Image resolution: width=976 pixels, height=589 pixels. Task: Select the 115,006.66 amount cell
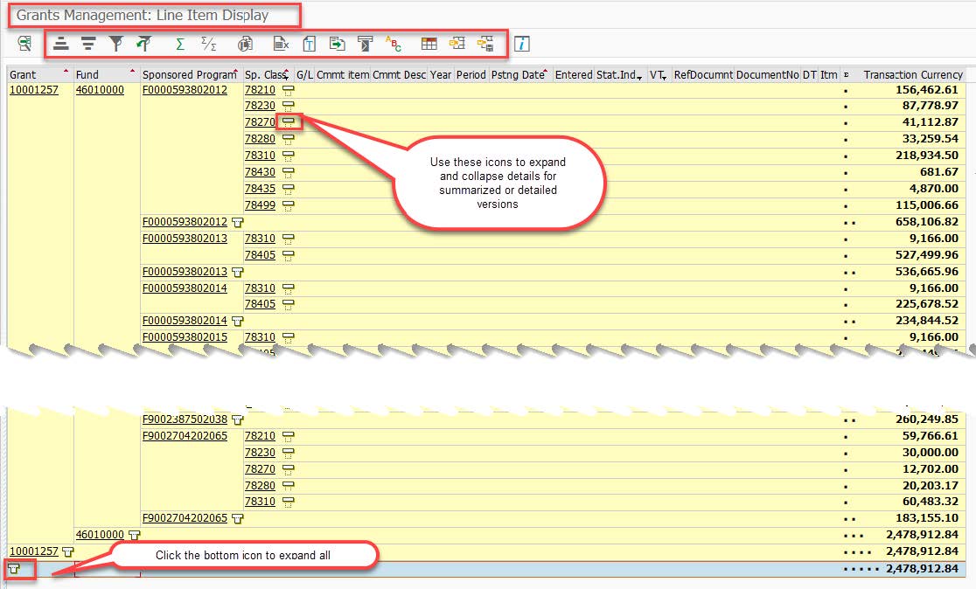(927, 205)
